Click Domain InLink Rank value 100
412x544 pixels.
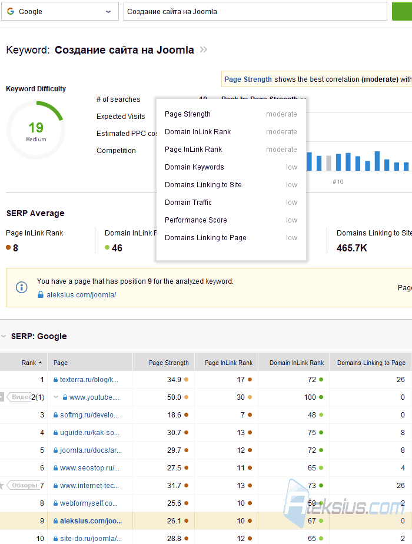[x=310, y=397]
